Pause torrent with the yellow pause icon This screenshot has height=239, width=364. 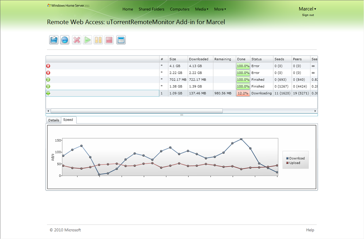[x=98, y=40]
